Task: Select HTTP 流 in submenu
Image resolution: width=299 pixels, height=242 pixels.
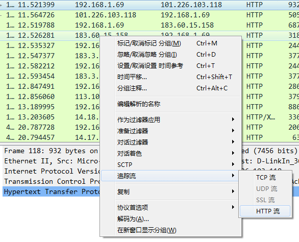Action: [265, 211]
